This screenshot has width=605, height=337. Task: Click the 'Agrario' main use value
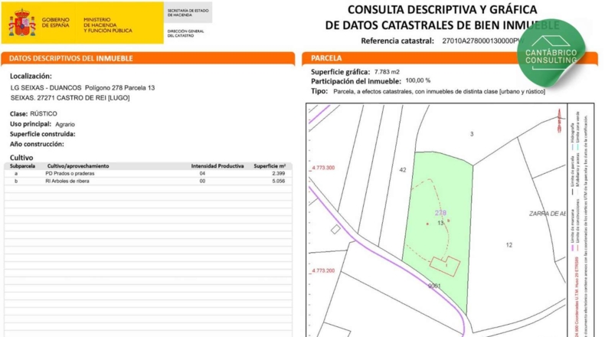[x=65, y=124]
